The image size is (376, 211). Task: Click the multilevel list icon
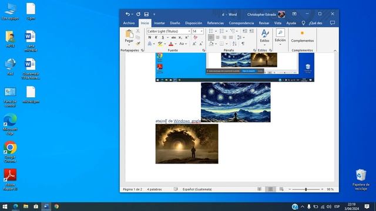(x=233, y=31)
